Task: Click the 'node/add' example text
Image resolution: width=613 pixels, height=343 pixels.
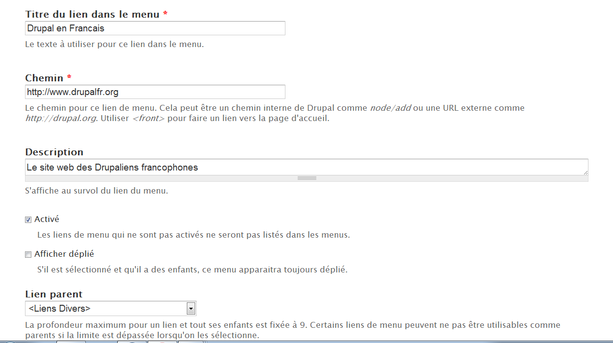Action: tap(390, 108)
